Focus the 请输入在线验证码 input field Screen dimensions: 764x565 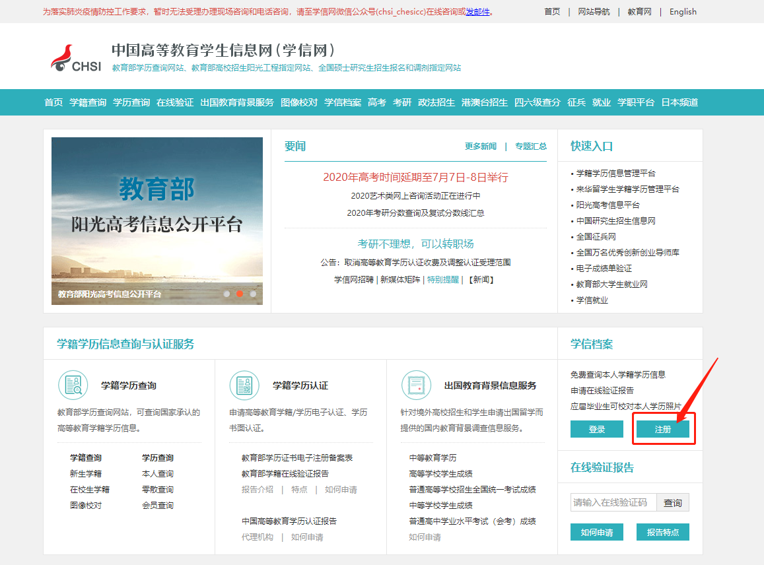coord(613,503)
